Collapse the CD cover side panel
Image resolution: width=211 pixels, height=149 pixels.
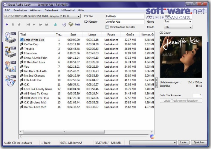157,83
